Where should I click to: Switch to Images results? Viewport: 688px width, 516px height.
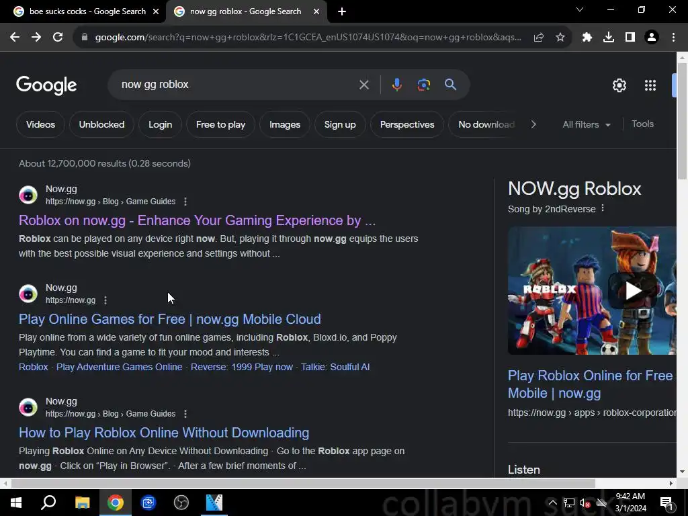pos(285,124)
